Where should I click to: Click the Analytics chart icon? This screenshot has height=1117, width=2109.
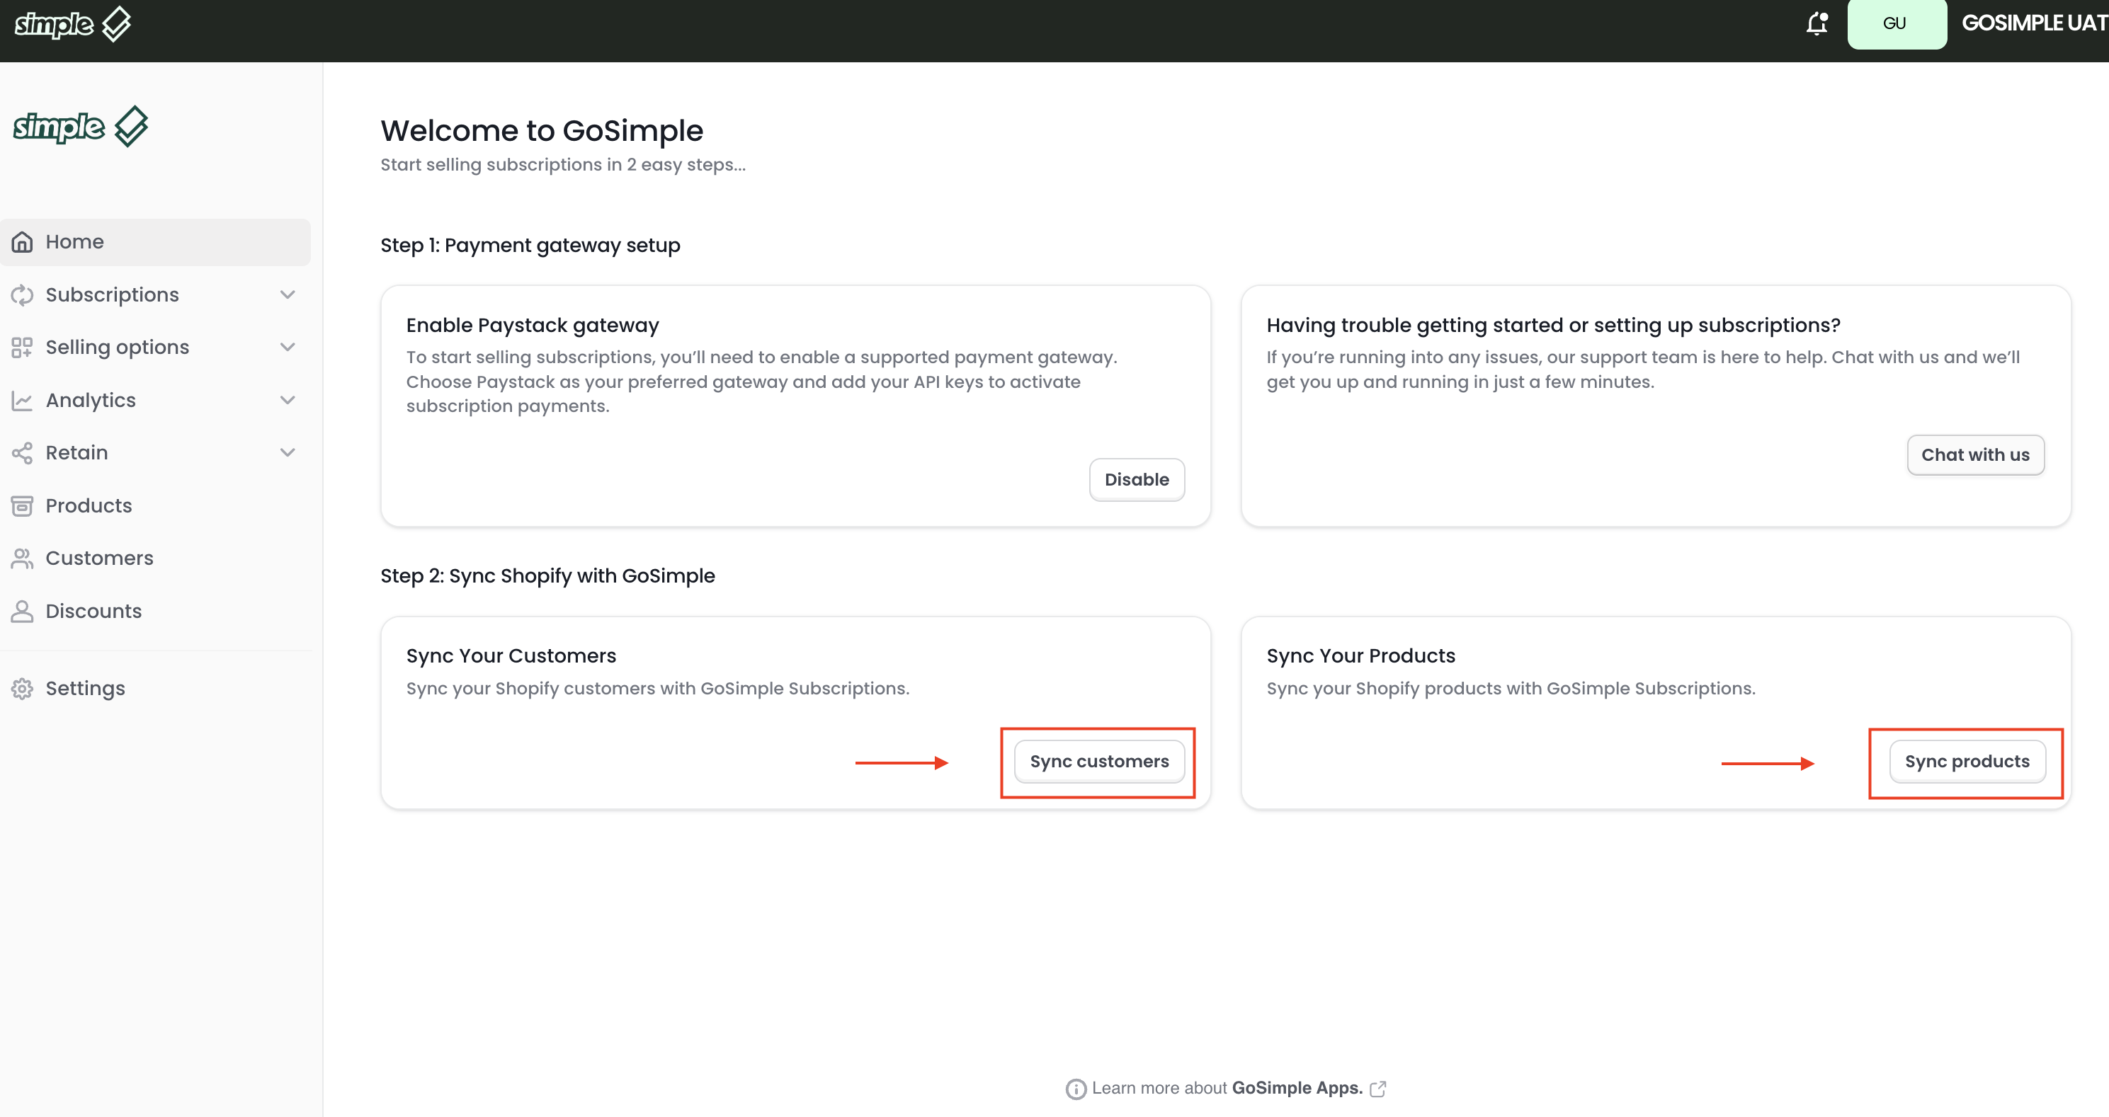click(x=22, y=400)
